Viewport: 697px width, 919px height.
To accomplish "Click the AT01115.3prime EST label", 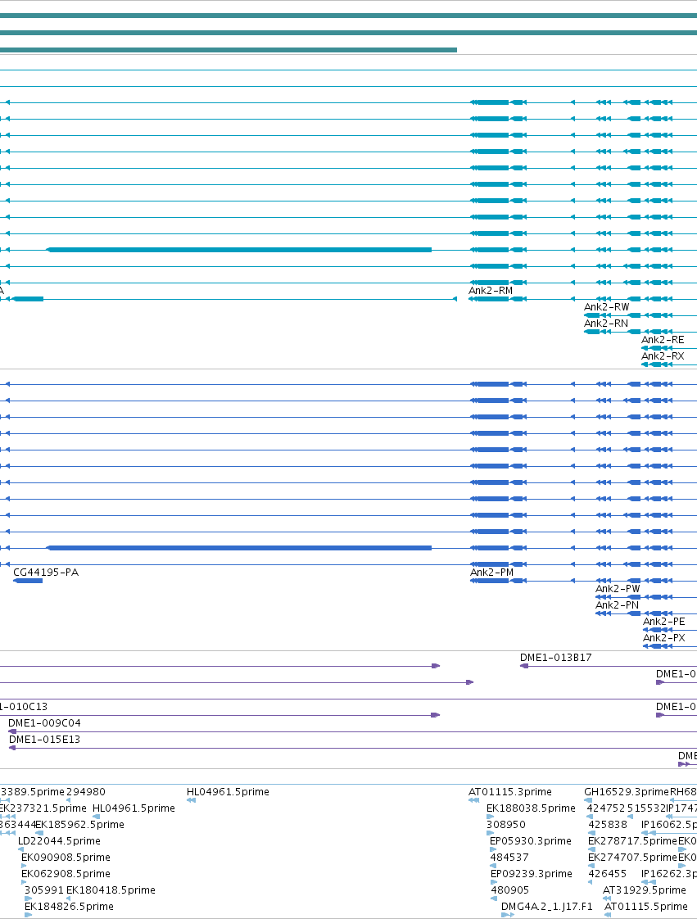I will (x=510, y=792).
